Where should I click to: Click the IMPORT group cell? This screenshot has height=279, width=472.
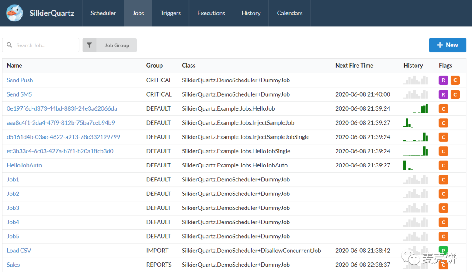157,251
